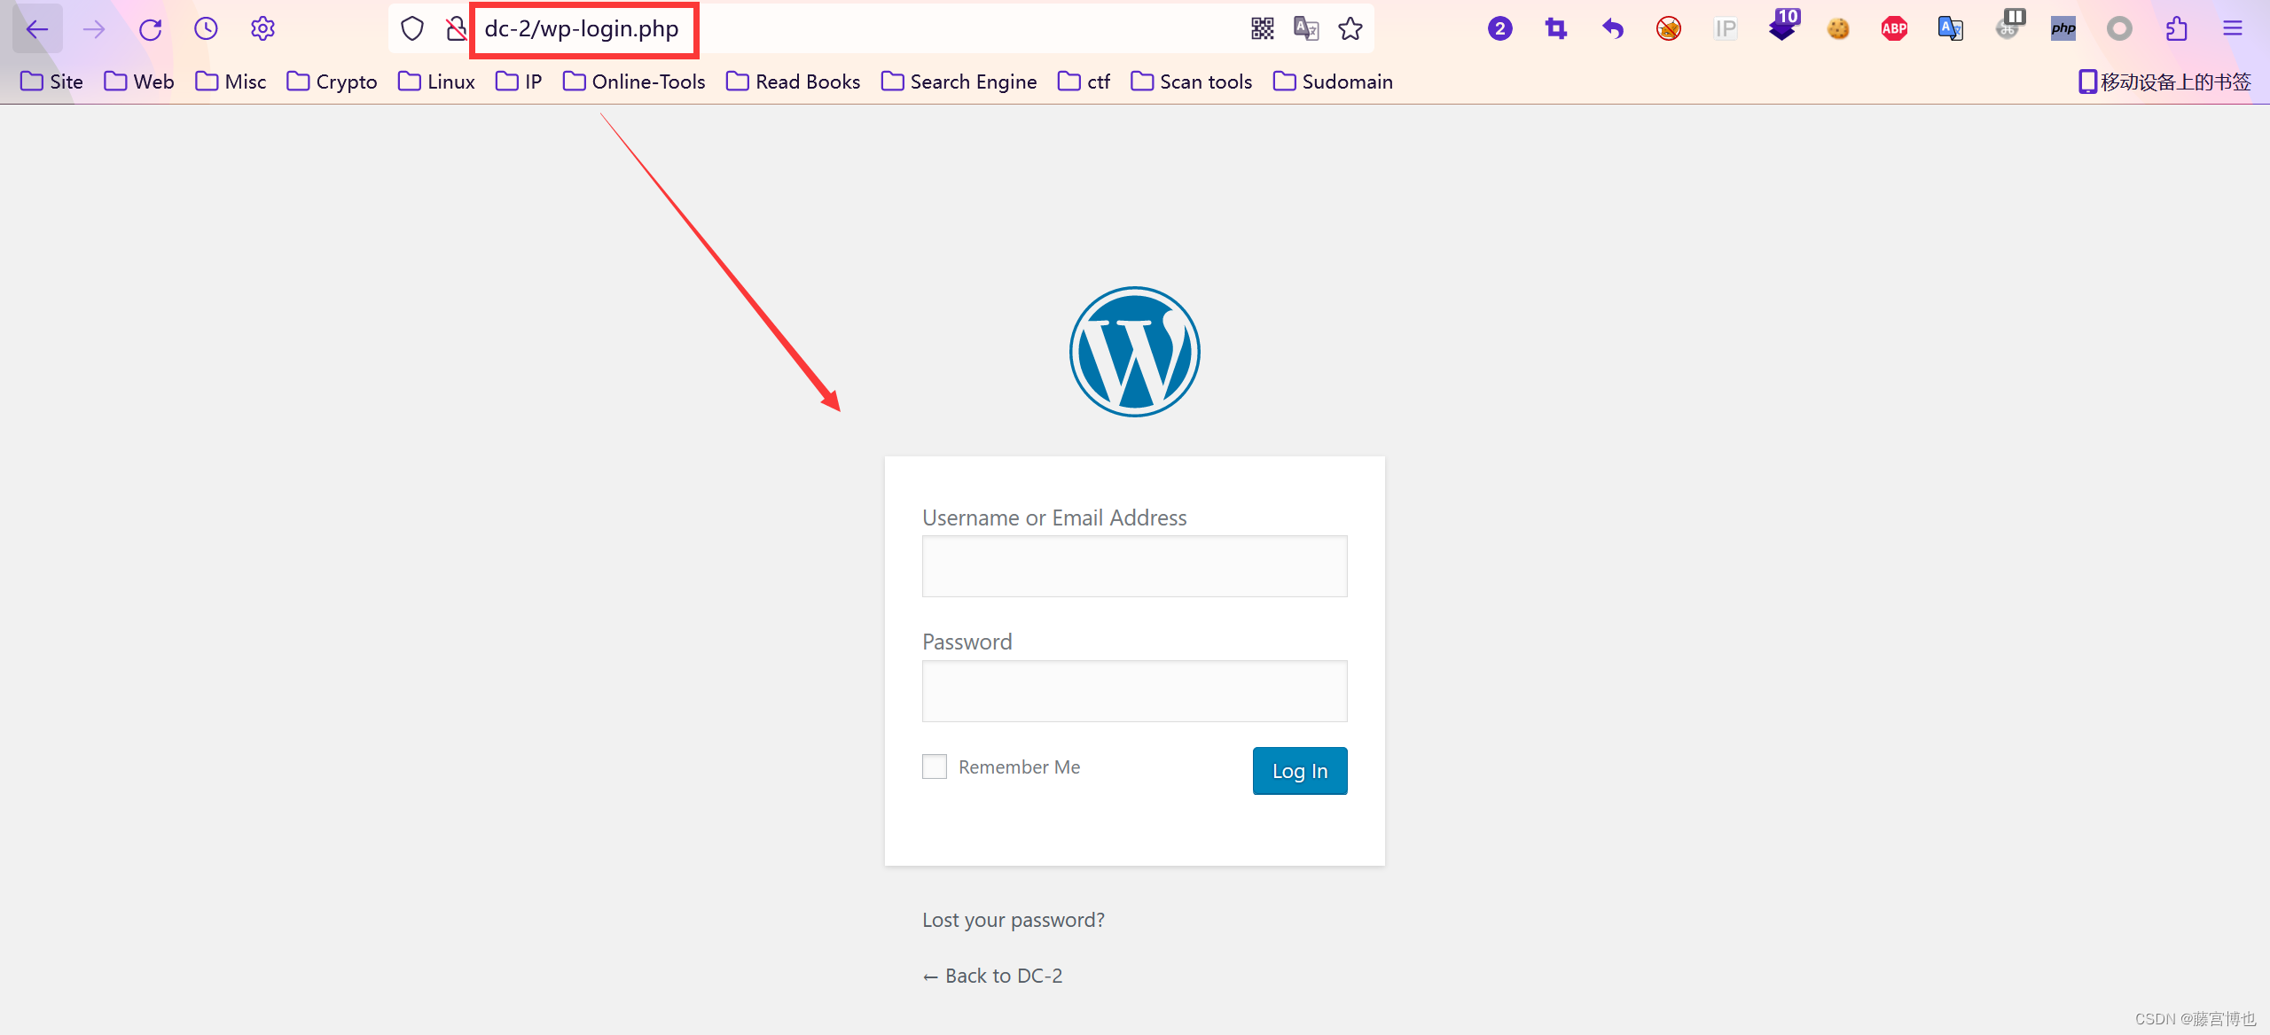This screenshot has height=1035, width=2270.
Task: Toggle the Remember Me checkbox
Action: tap(935, 767)
